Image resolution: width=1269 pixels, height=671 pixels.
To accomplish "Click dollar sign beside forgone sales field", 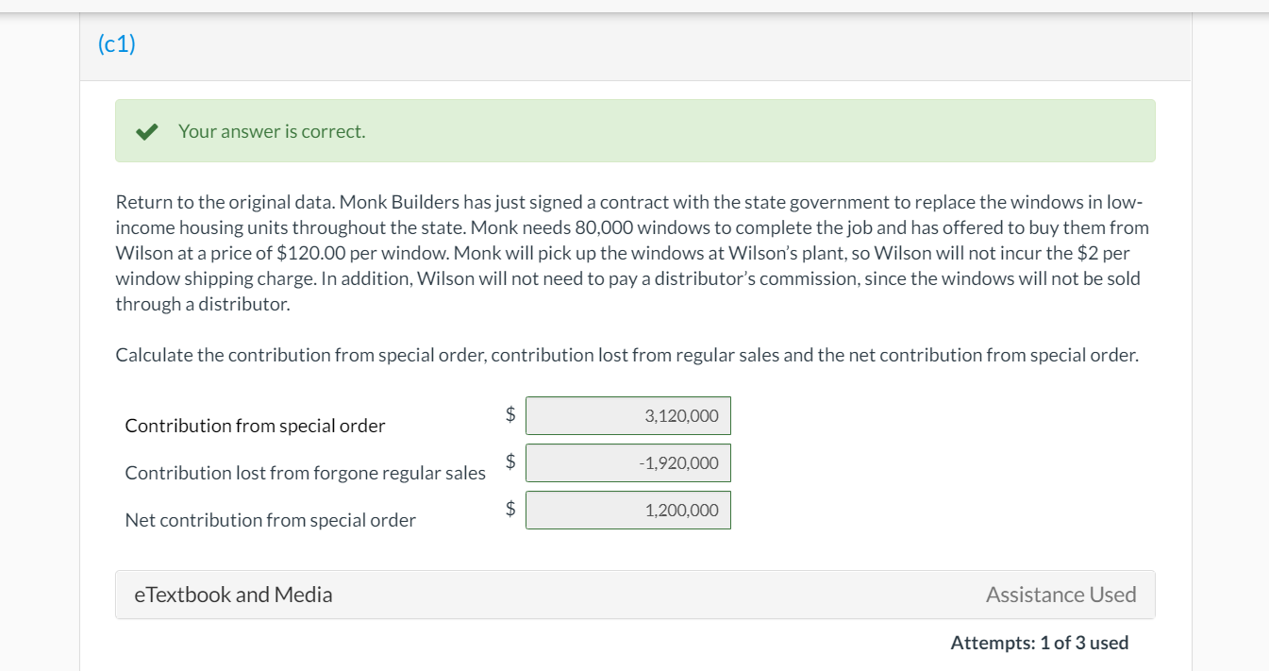I will (509, 461).
